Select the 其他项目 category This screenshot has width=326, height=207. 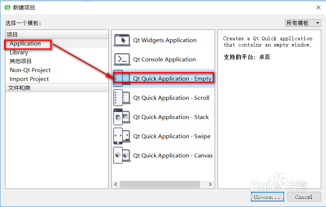click(x=57, y=61)
